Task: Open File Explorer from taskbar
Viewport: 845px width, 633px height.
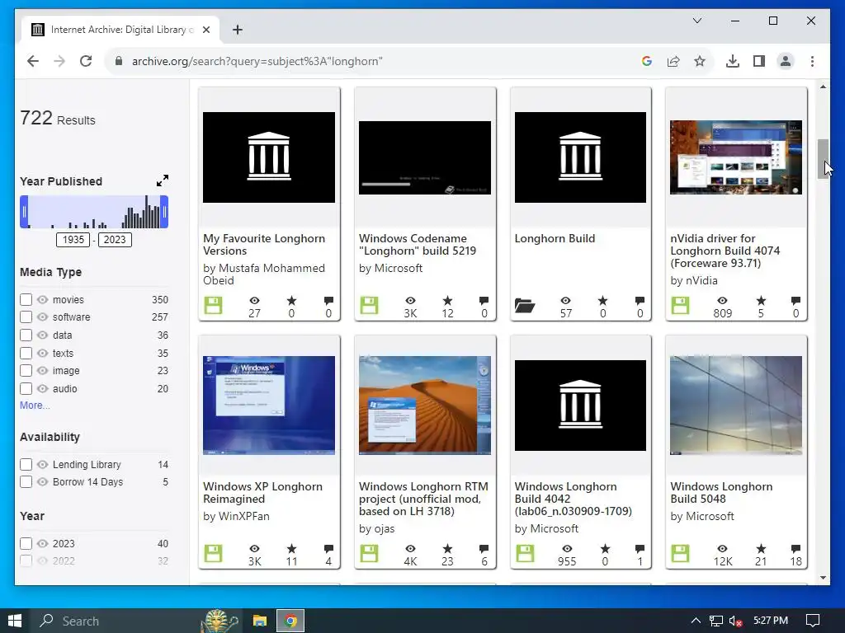Action: point(260,621)
